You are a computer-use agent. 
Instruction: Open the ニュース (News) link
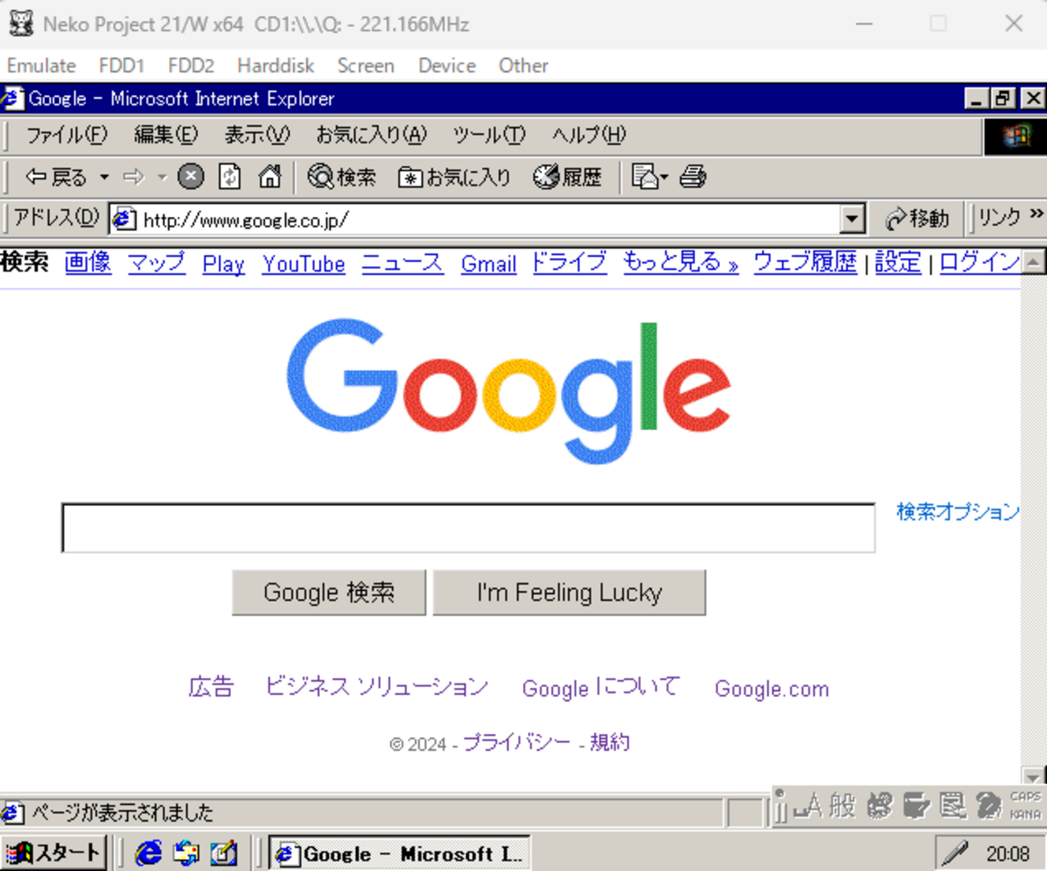pos(403,263)
